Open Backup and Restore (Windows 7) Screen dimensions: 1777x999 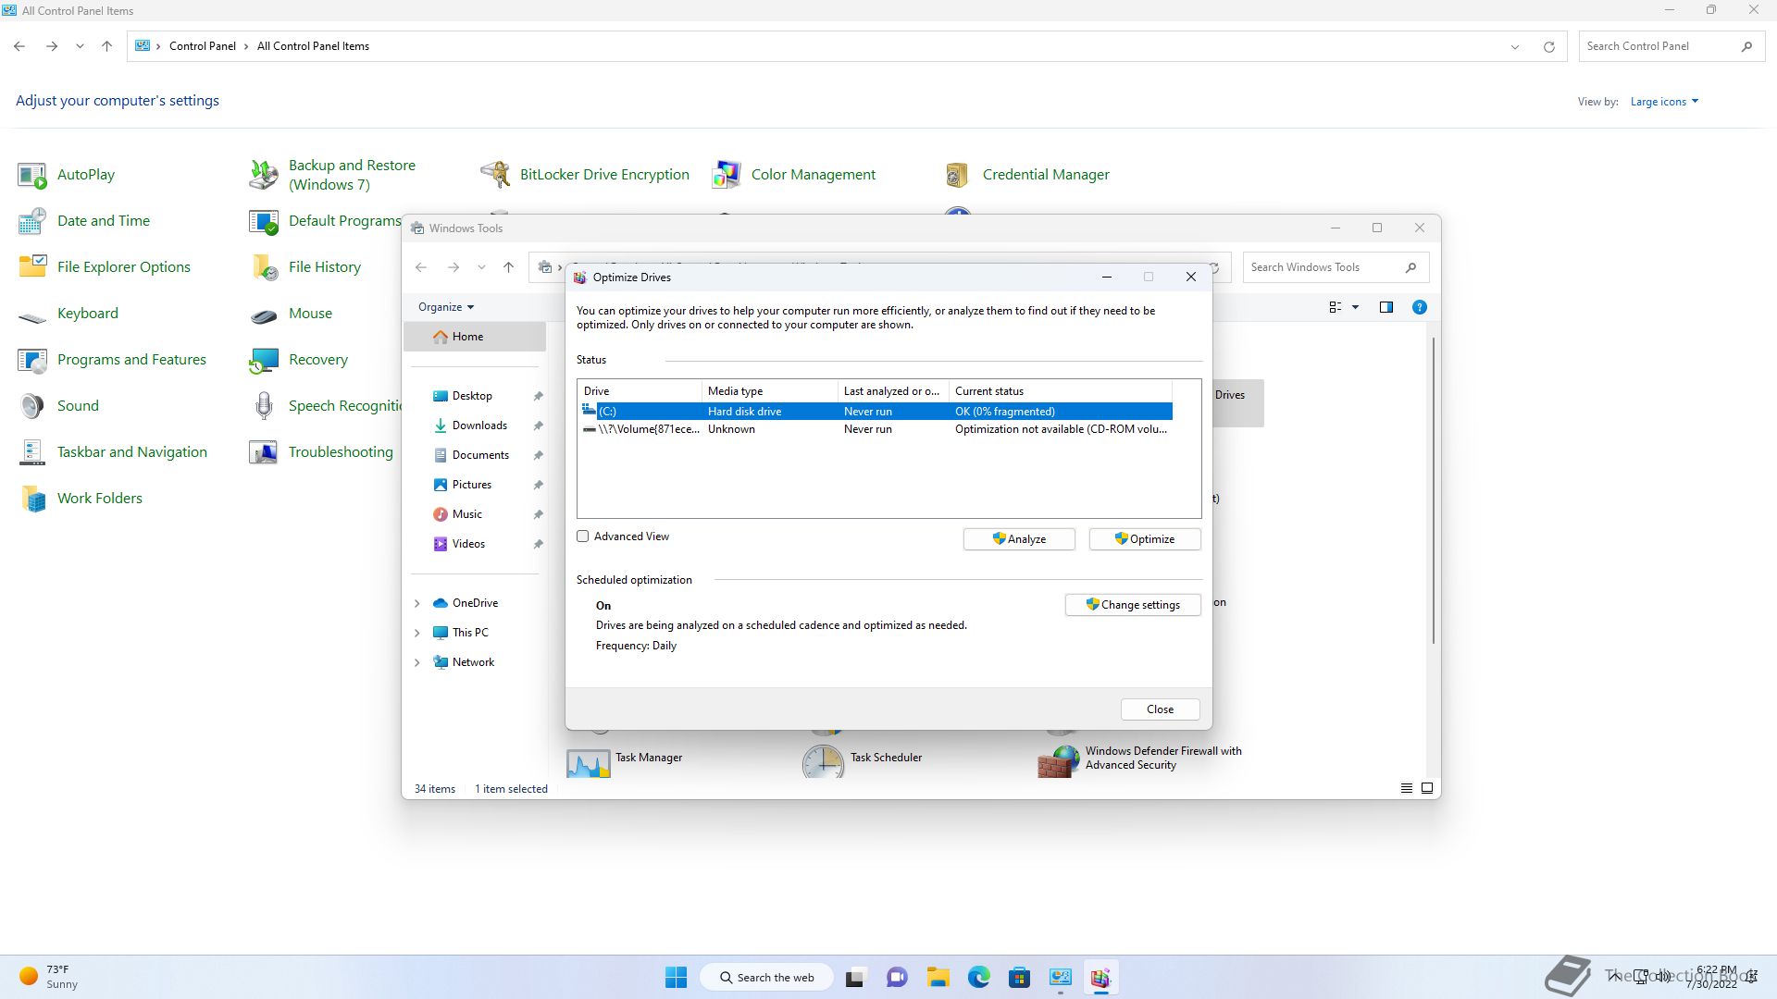tap(333, 174)
